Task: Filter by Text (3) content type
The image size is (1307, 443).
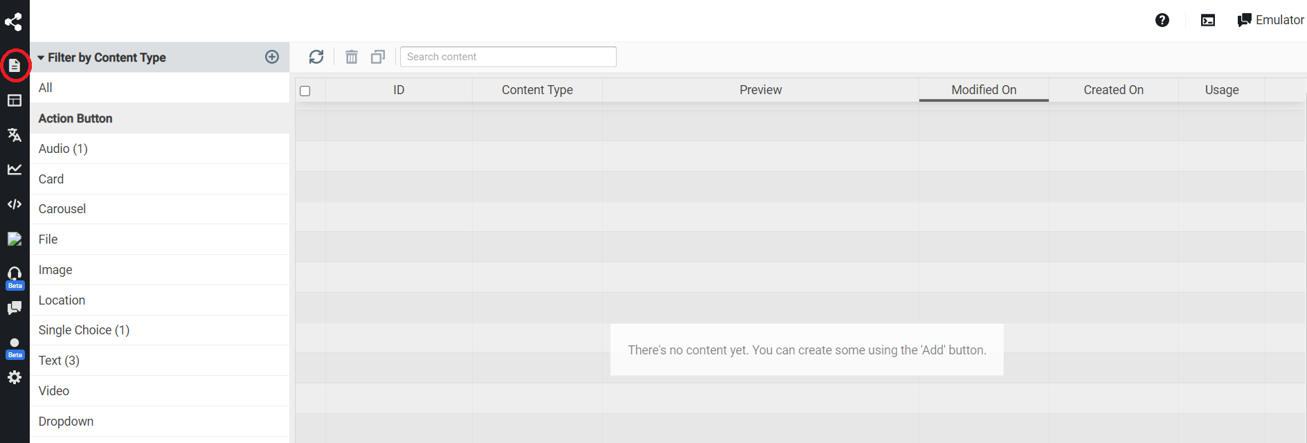Action: point(59,361)
